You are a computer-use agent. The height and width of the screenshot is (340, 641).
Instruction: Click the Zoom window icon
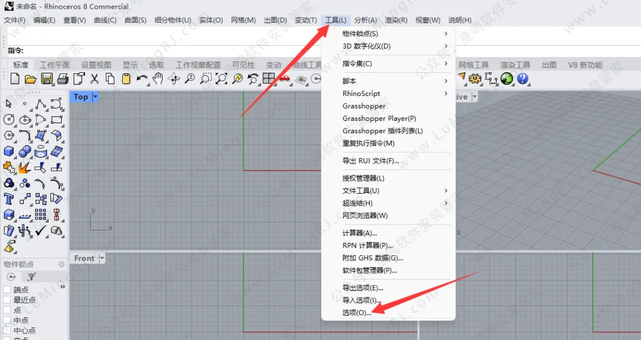[x=205, y=78]
